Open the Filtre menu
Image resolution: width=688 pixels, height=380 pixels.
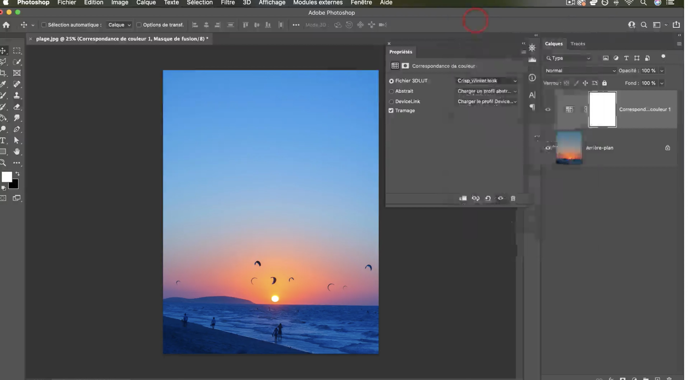coord(228,3)
